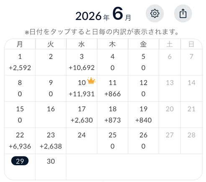Select June 23 showing +2,638
This screenshot has width=206, height=182.
pos(51,141)
